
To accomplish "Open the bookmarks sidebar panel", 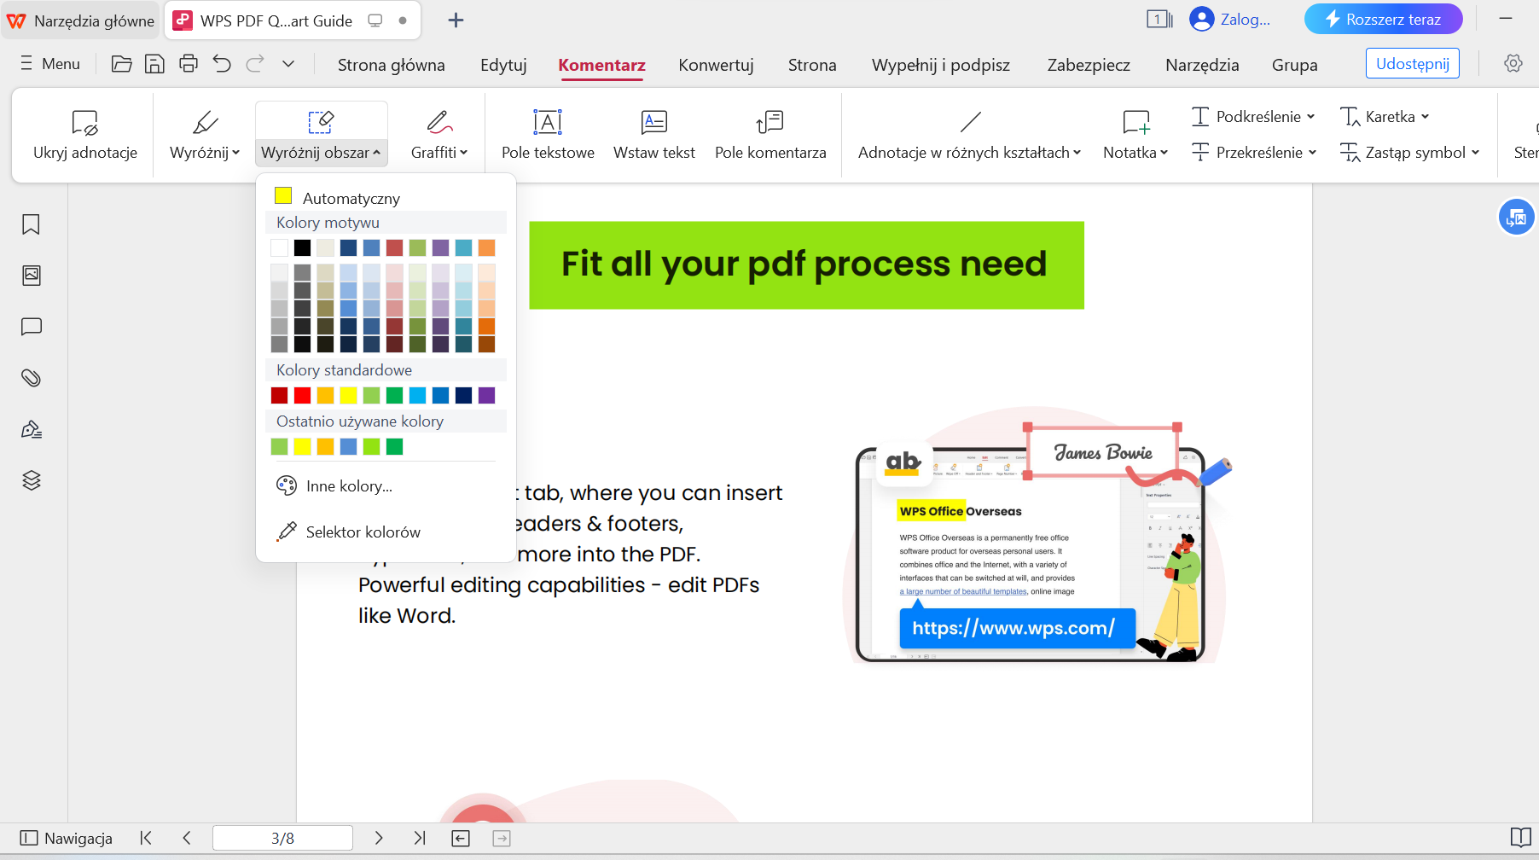I will (32, 224).
